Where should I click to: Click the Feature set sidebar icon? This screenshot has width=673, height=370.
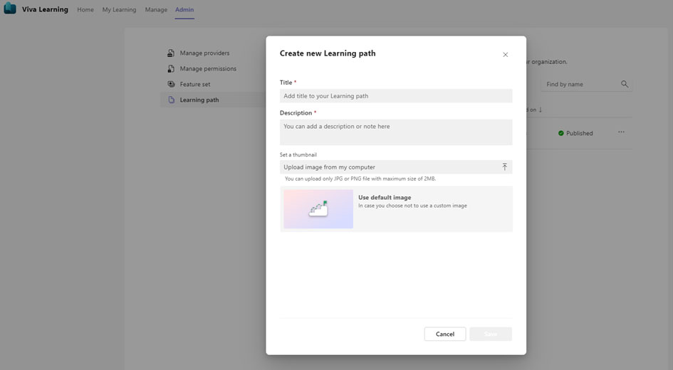click(x=171, y=85)
